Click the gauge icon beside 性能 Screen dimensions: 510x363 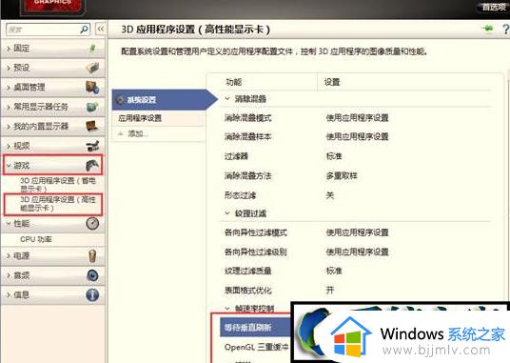coord(92,223)
